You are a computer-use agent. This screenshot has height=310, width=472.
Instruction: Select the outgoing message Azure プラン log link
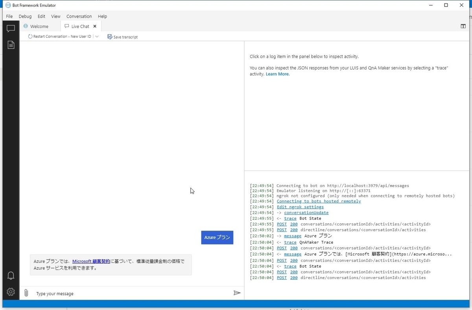tap(293, 236)
